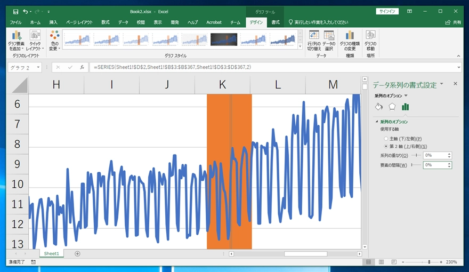Viewport: 469px width, 272px height.
Task: Switch to the Team (チーム) tab
Action: point(235,22)
